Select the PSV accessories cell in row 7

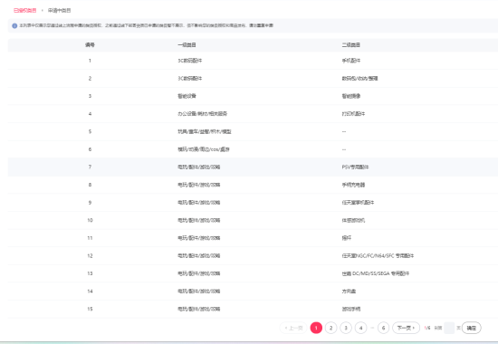coord(356,167)
